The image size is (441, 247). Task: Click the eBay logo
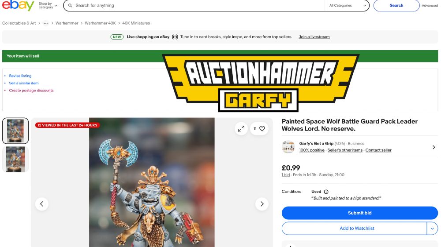(18, 5)
